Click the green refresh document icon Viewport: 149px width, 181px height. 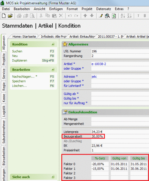pyautogui.click(x=114, y=16)
